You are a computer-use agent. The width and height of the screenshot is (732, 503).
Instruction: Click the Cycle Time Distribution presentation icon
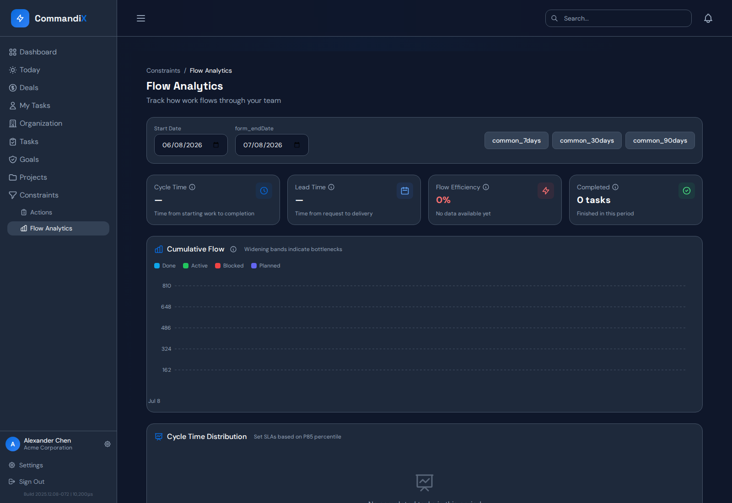(159, 437)
